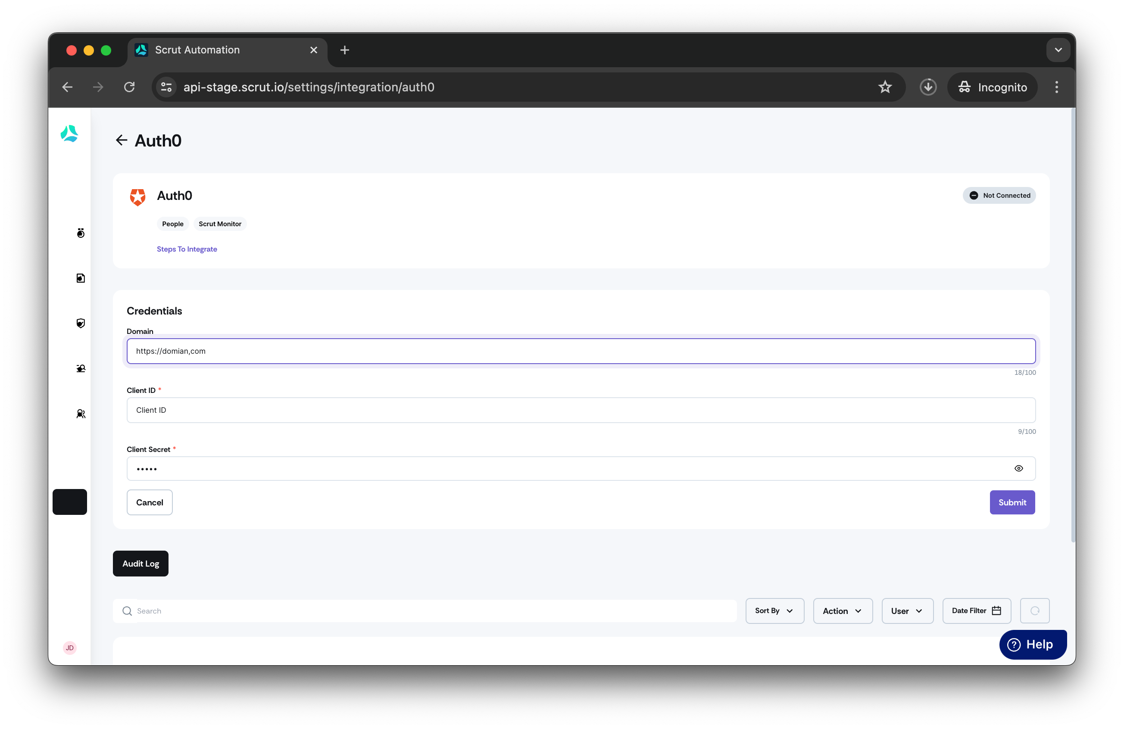Open the Help widget
Viewport: 1124px width, 729px height.
pos(1032,644)
